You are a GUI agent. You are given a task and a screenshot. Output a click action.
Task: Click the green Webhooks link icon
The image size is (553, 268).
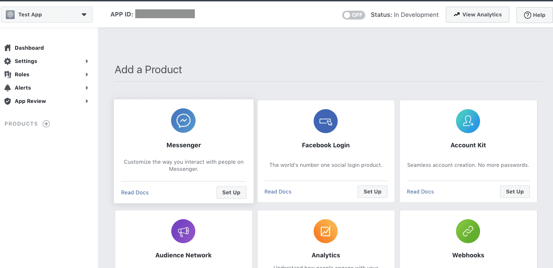coord(468,231)
